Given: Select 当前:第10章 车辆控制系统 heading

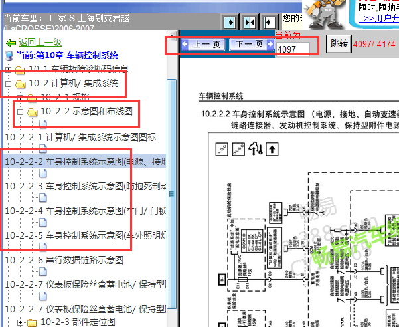Looking at the screenshot, I should pos(67,55).
